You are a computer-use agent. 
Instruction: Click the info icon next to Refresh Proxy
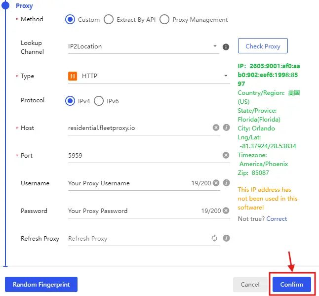click(x=226, y=238)
